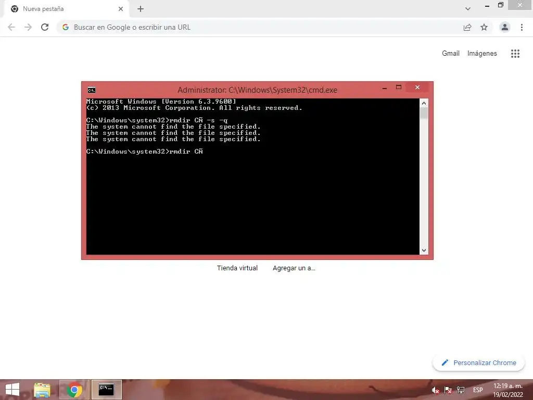533x400 pixels.
Task: Click the muted volume tray icon
Action: click(x=435, y=390)
